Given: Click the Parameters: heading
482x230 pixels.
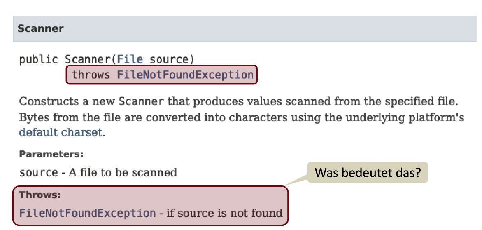Looking at the screenshot, I should tap(51, 155).
